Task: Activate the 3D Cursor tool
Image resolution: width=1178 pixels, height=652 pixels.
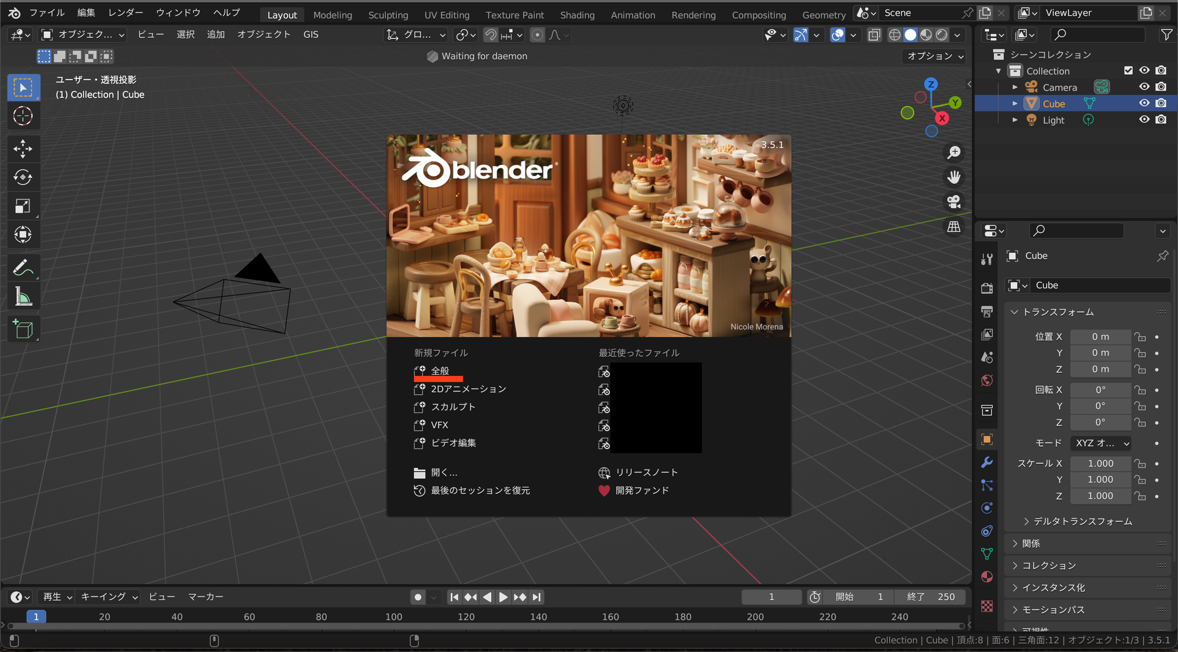Action: pos(23,116)
